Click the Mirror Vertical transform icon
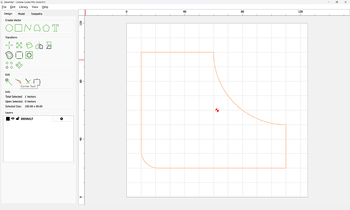The width and height of the screenshot is (350, 210). click(49, 45)
